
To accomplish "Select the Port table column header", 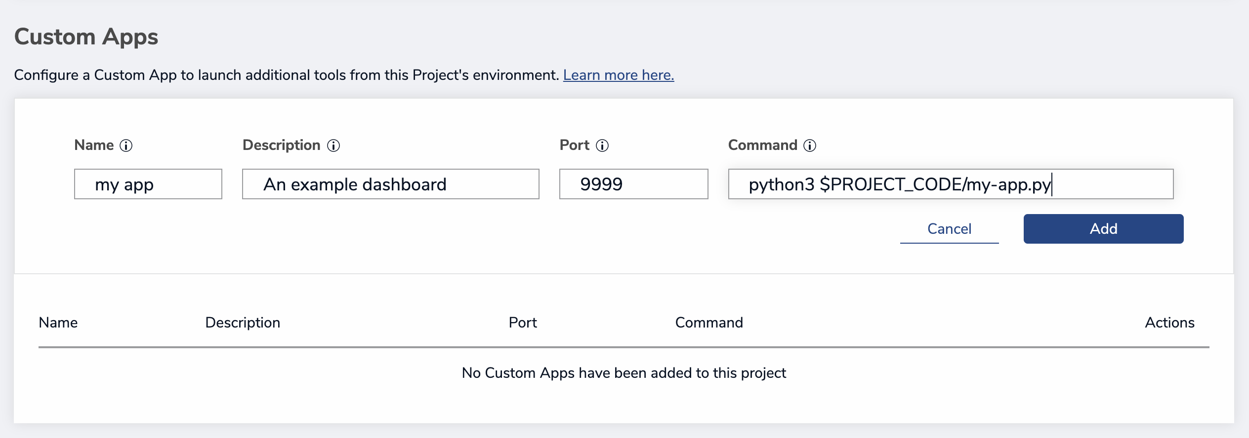I will point(523,323).
